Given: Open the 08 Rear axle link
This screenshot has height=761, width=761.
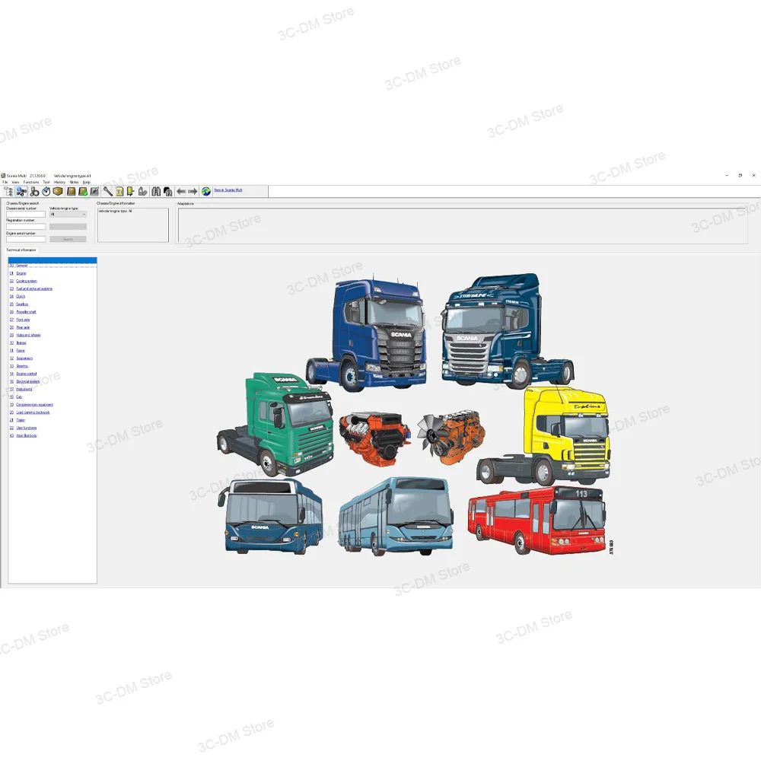Looking at the screenshot, I should point(20,327).
